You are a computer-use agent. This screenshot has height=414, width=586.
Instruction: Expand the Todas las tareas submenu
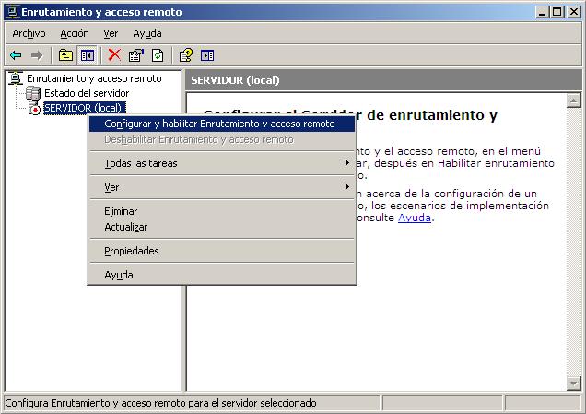(x=141, y=163)
